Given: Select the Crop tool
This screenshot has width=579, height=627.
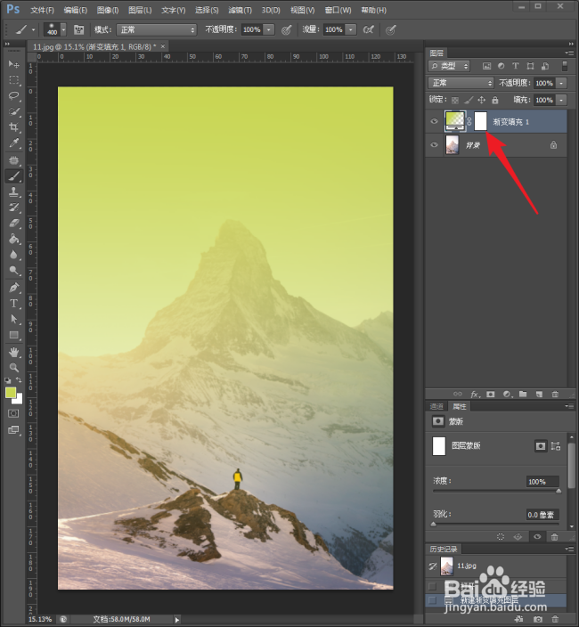Looking at the screenshot, I should [13, 127].
